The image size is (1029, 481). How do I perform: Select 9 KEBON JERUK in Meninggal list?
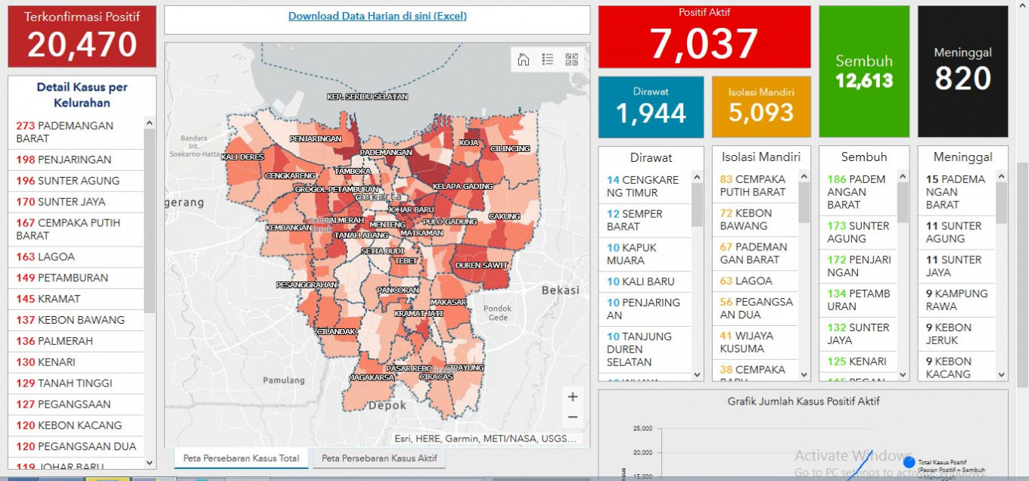957,334
